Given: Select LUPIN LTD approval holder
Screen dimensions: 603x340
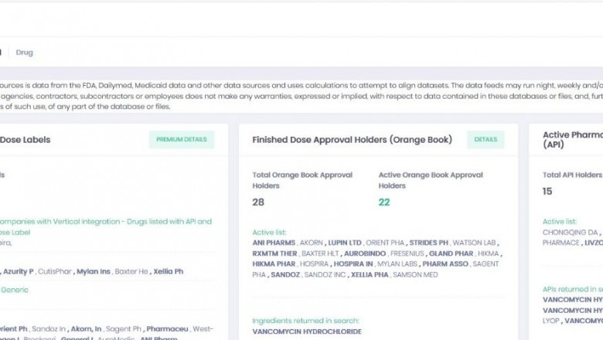Looking at the screenshot, I should 344,243.
